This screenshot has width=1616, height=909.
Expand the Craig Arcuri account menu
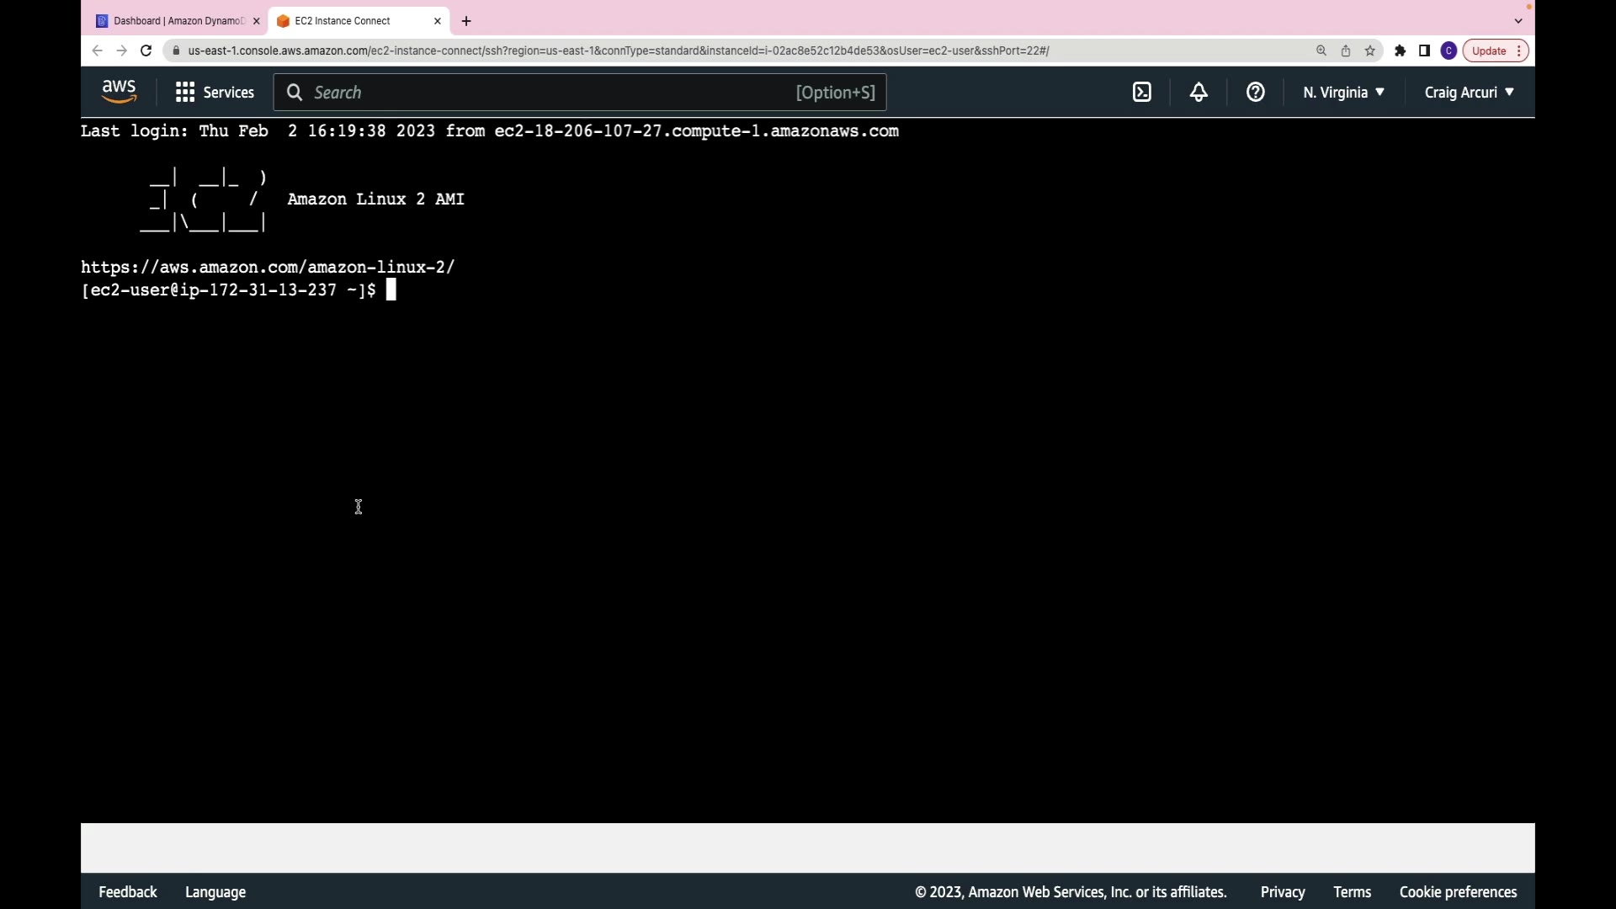[x=1469, y=93]
